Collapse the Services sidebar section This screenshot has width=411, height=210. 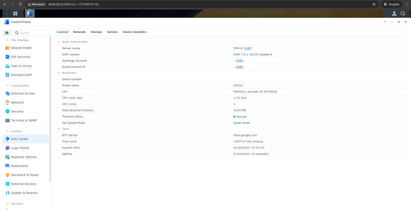click(x=7, y=204)
